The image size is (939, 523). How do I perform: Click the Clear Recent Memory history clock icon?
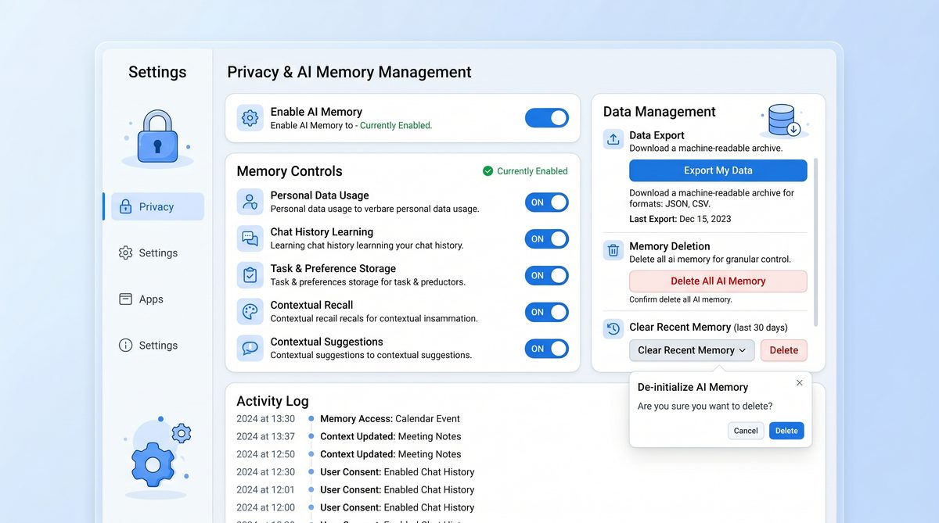tap(613, 328)
